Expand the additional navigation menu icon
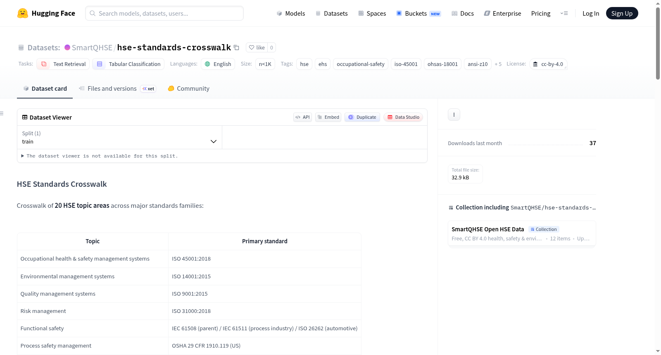Screen dimensions: 661x355 [564, 13]
